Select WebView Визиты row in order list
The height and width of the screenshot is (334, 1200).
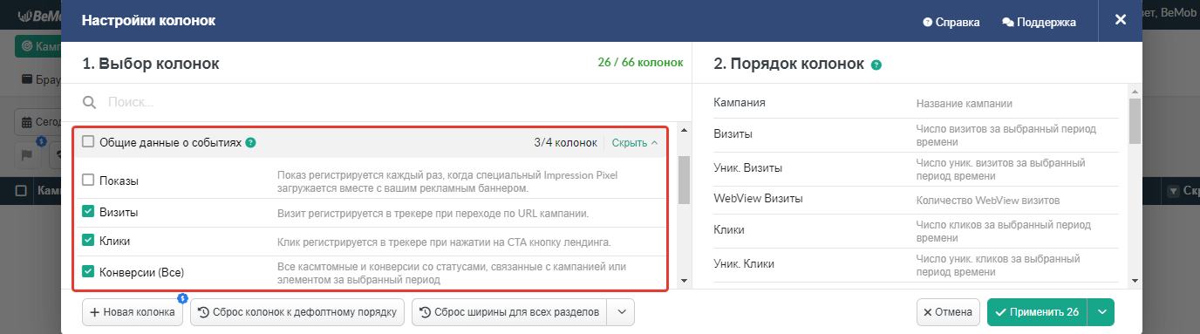click(x=916, y=199)
